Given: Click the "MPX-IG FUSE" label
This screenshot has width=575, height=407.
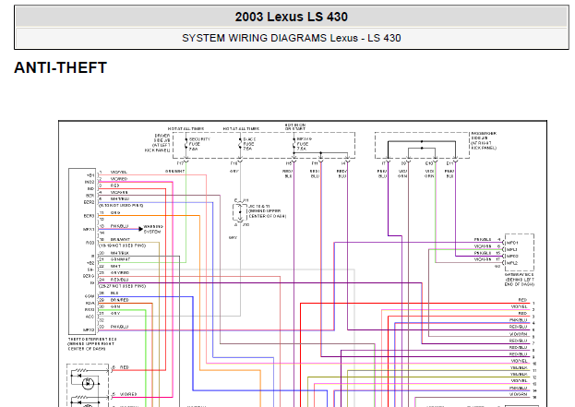Looking at the screenshot, I should pos(304,144).
